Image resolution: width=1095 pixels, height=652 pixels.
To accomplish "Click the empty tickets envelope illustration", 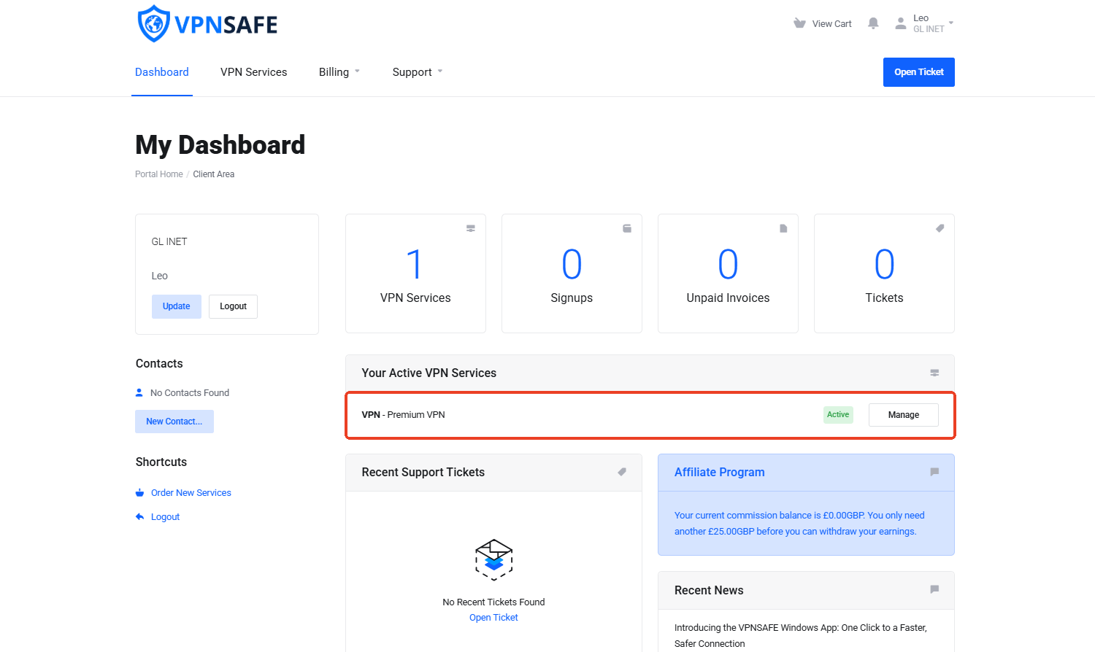I will [x=493, y=559].
